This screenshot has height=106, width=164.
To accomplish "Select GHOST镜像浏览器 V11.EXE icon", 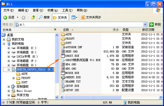I will (x=63, y=60).
